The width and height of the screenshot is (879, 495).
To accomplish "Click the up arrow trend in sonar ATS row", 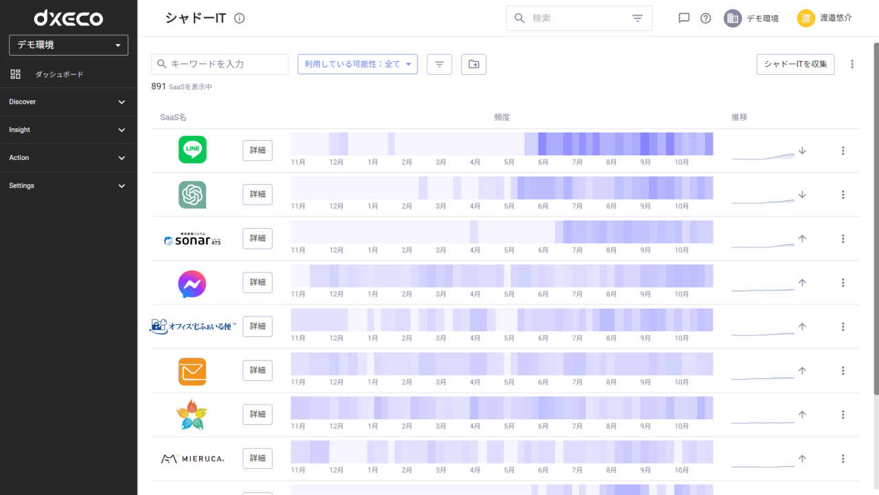I will 802,238.
